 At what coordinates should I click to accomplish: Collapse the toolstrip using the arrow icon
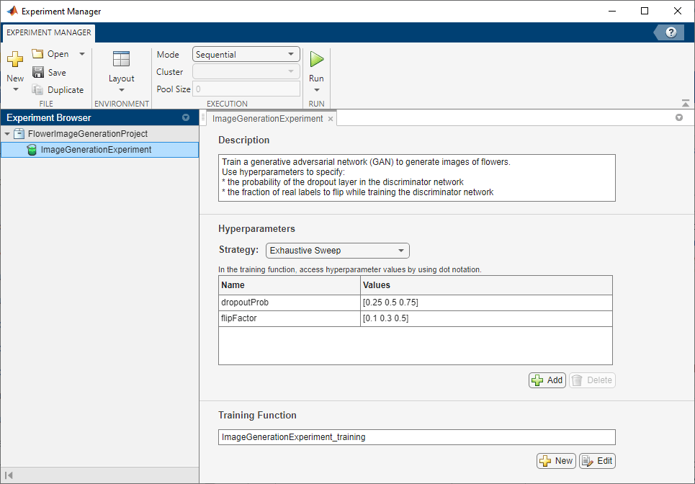point(685,104)
